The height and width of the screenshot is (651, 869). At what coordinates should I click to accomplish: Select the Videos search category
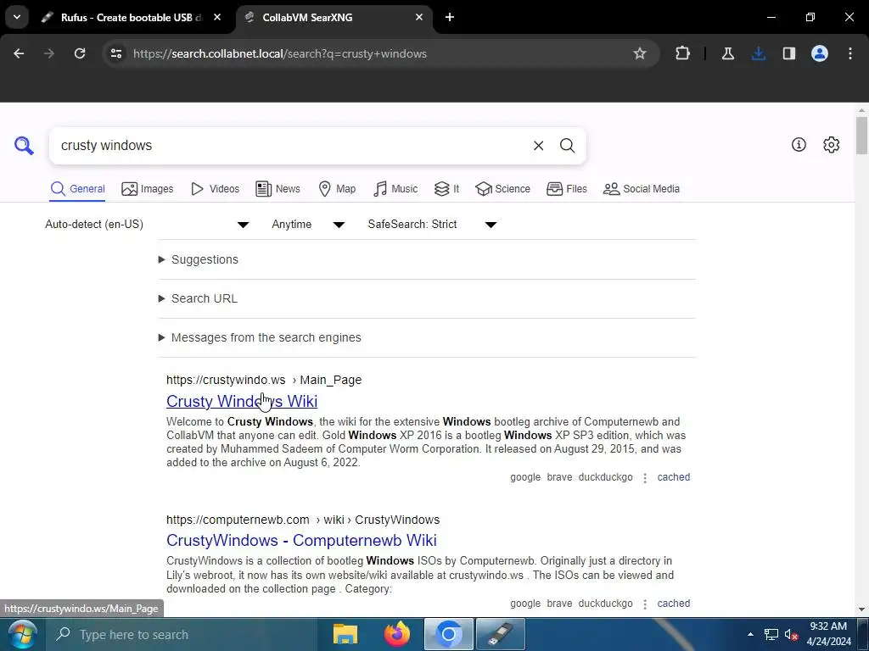coord(215,189)
